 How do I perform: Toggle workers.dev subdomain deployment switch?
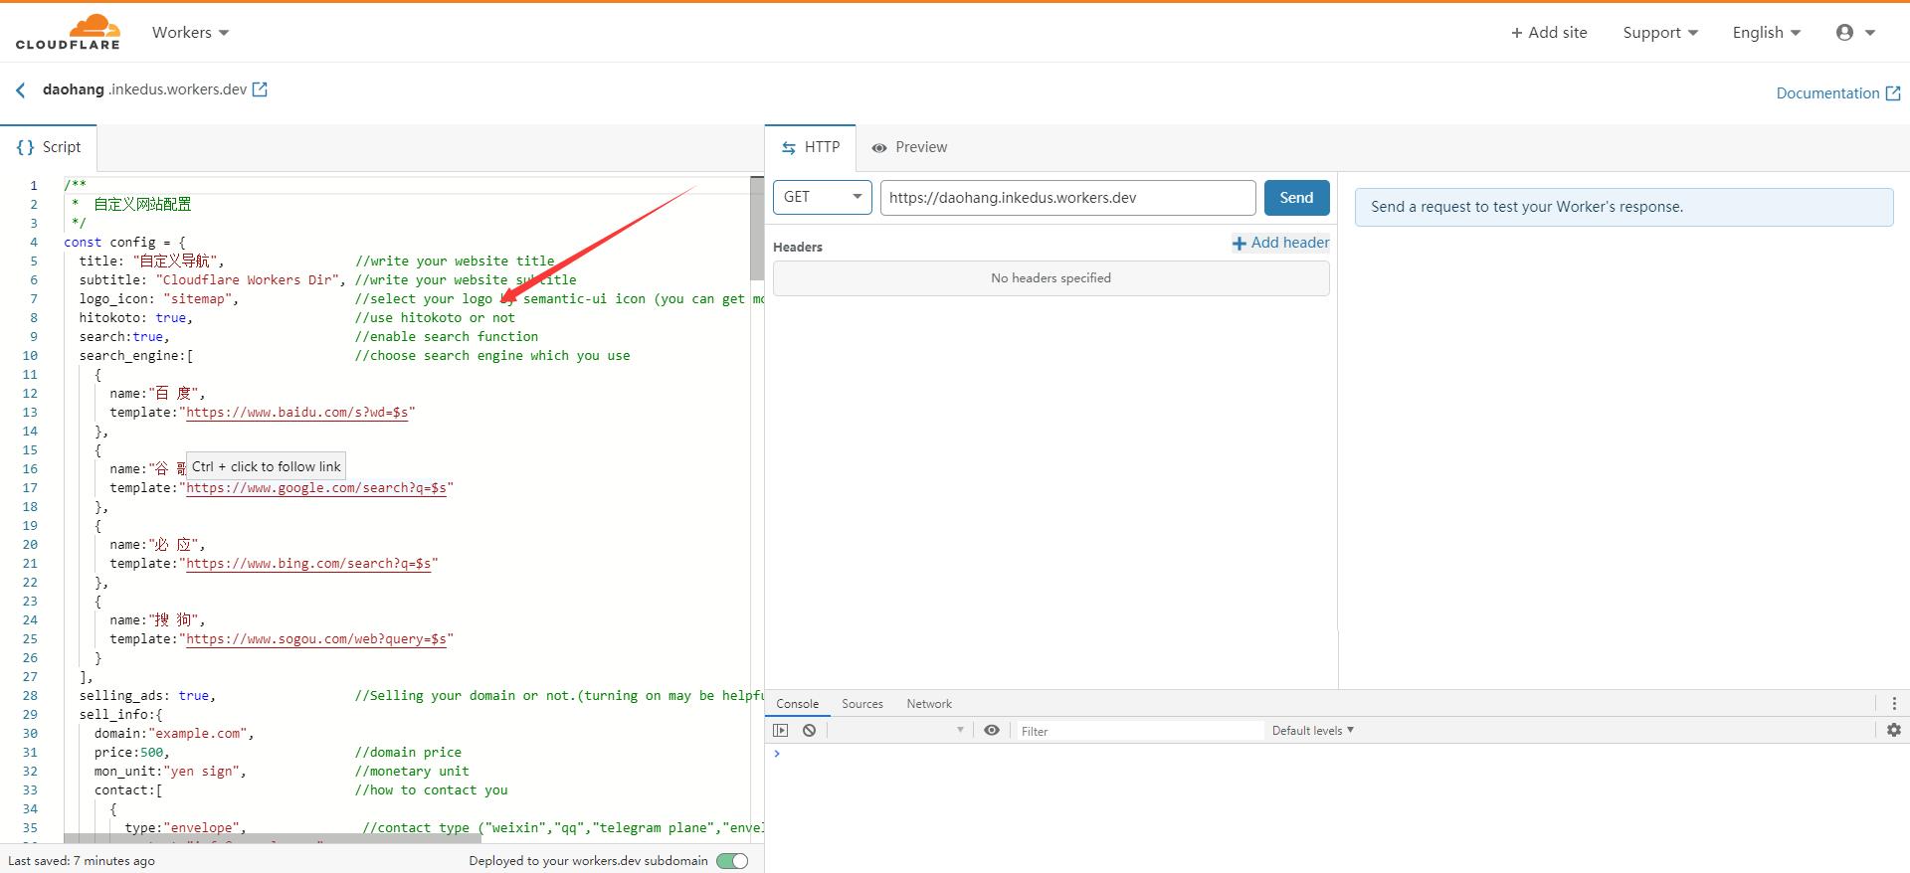(x=732, y=861)
